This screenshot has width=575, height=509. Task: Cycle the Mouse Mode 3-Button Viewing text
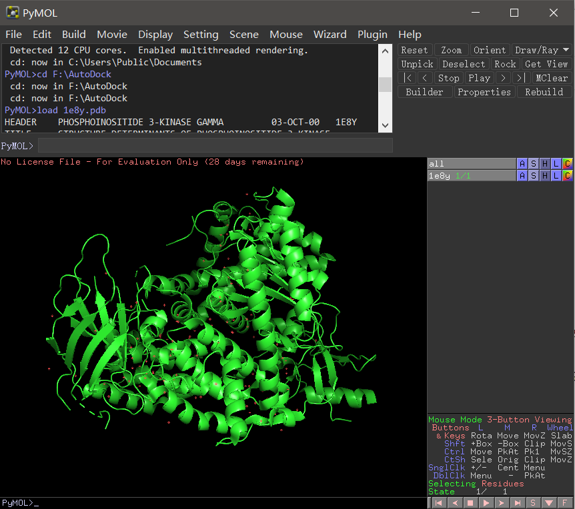point(500,420)
